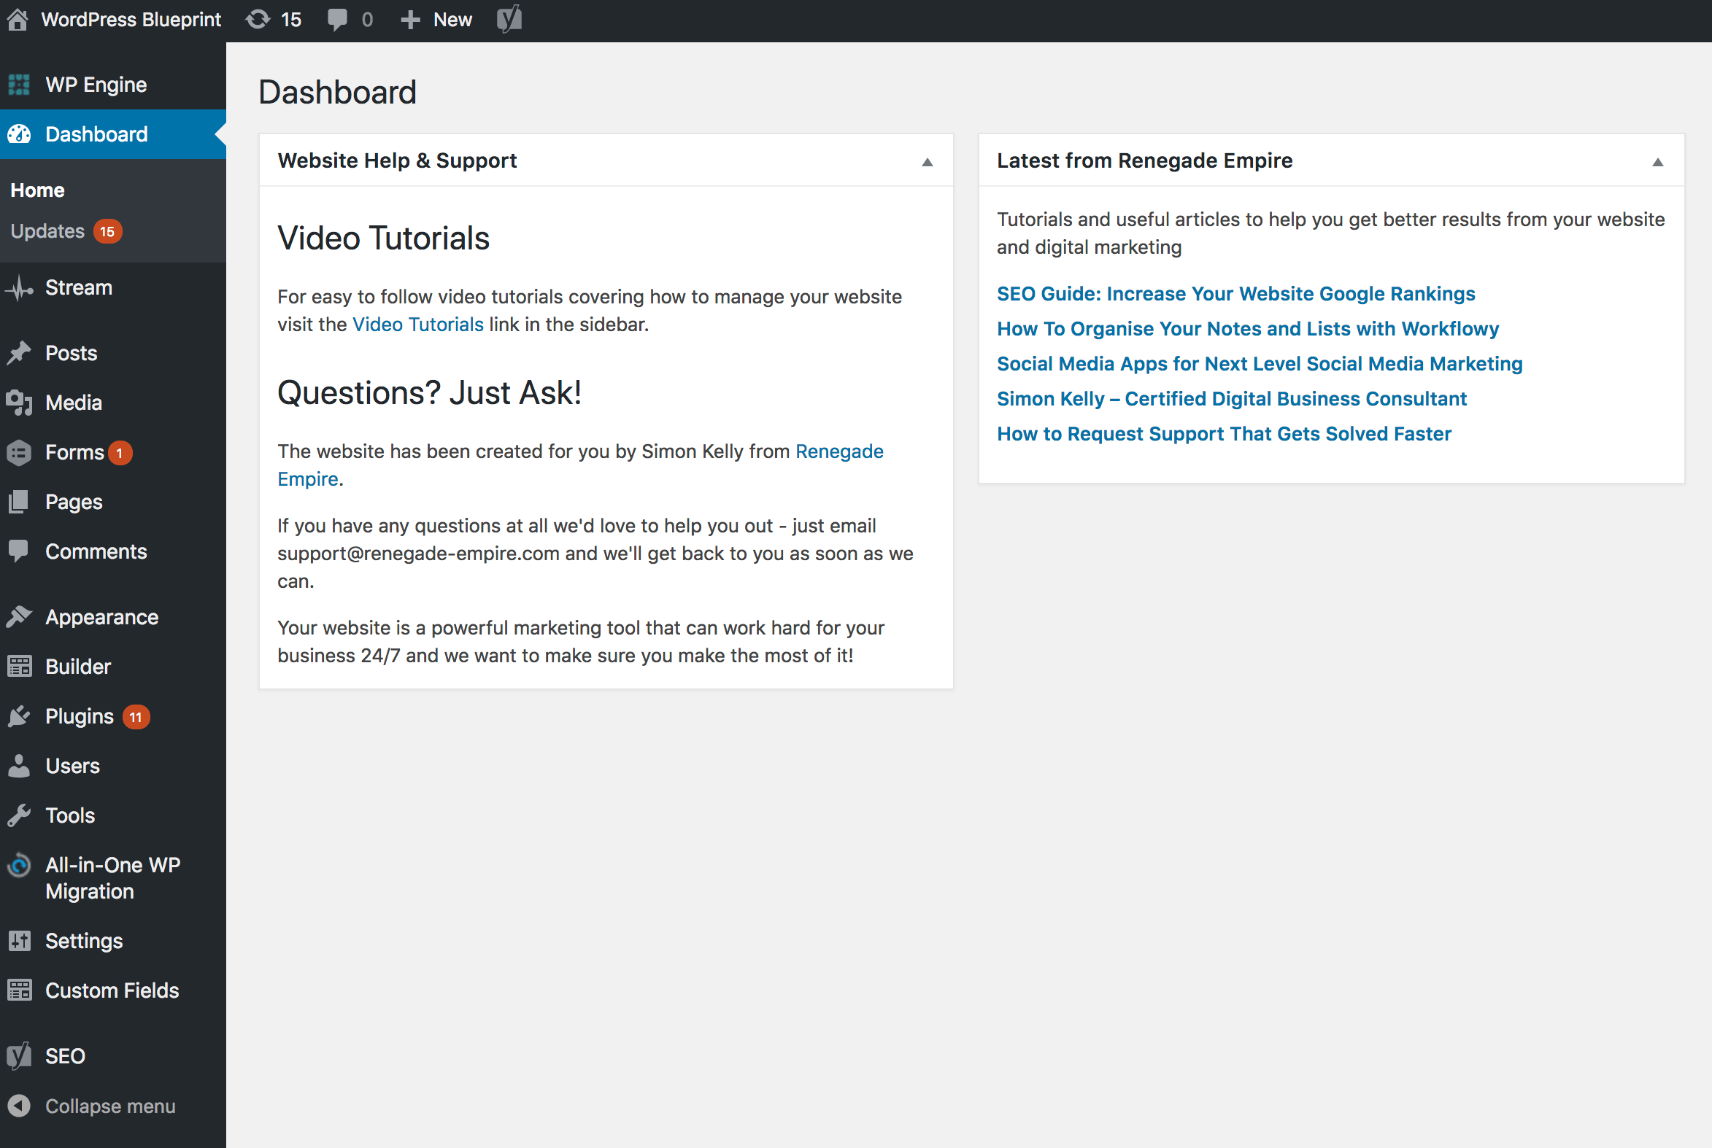Screen dimensions: 1712x1148
Task: Click the Settings sliders icon
Action: [19, 942]
